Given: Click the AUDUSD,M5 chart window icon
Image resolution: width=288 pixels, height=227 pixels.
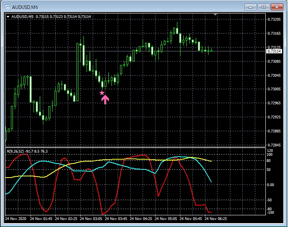Looking at the screenshot, I should coord(7,7).
